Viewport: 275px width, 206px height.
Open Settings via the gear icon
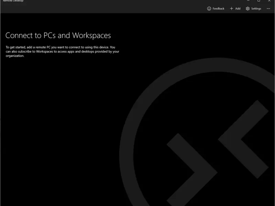(x=247, y=9)
